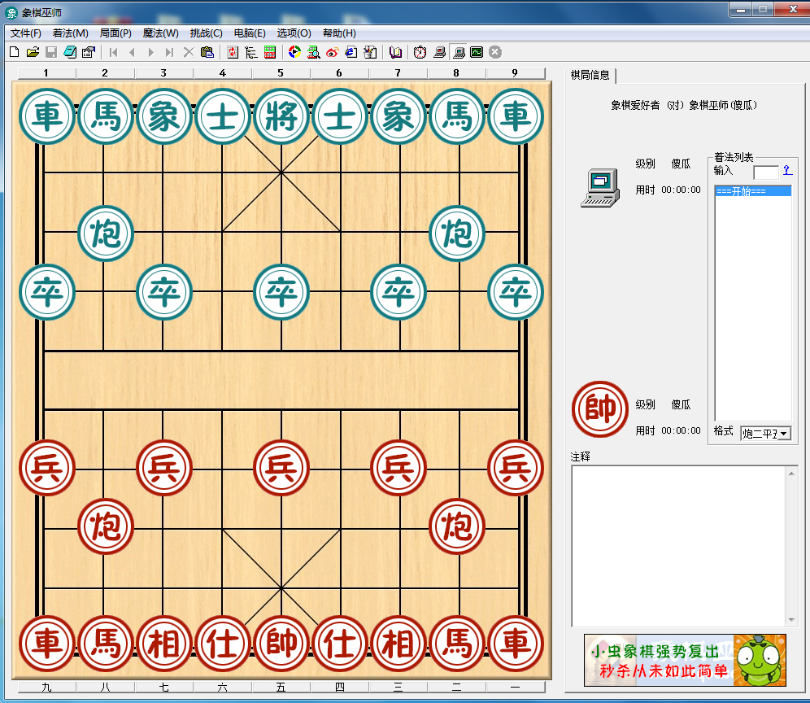Step back one move with the left arrow
810x703 pixels.
(x=133, y=52)
